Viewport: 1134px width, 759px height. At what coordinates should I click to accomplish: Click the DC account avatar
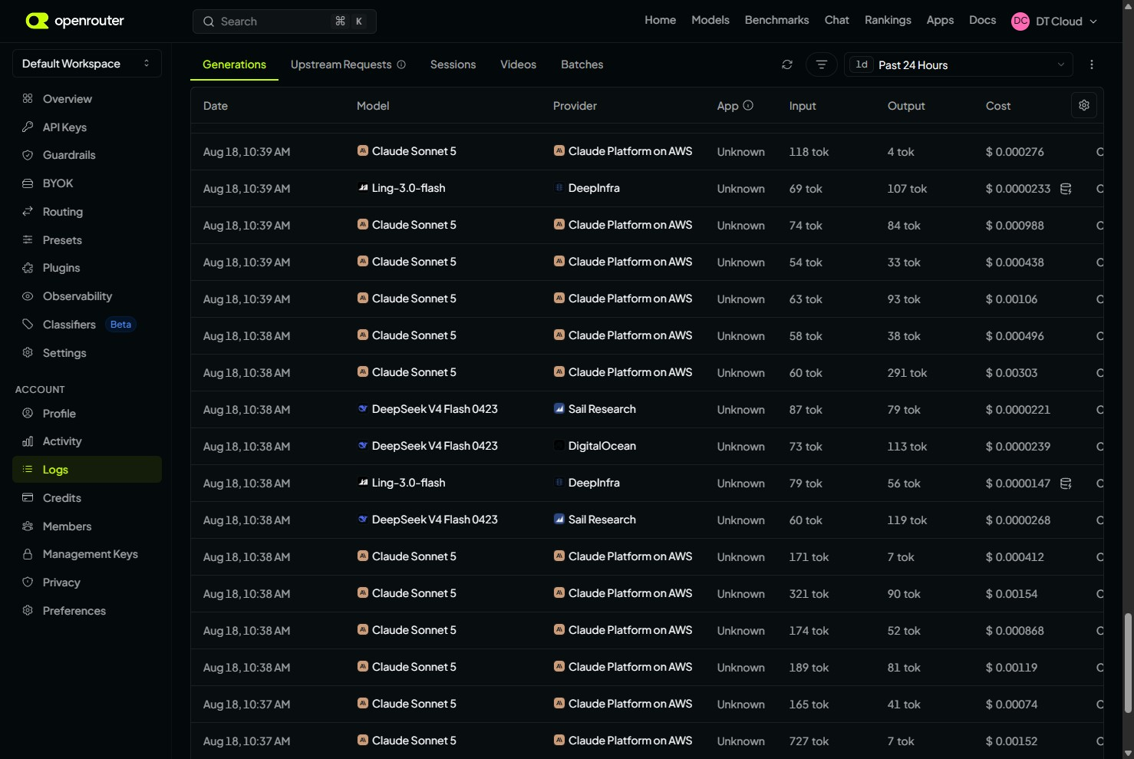1020,21
